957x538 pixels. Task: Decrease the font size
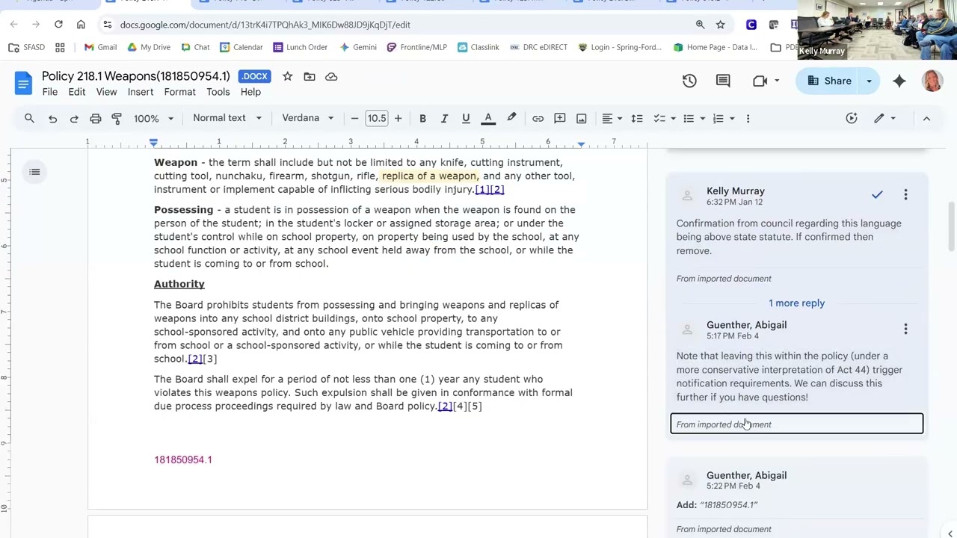[x=355, y=118]
